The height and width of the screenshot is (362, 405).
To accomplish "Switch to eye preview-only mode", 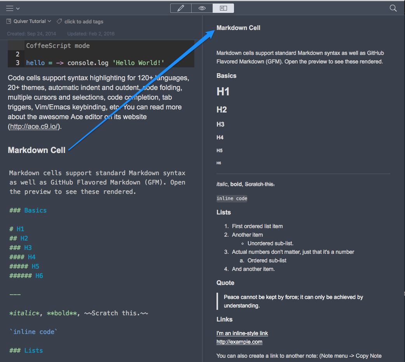I will (202, 8).
